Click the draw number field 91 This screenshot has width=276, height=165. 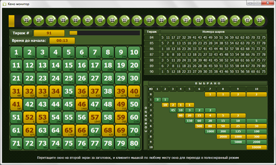[49, 33]
